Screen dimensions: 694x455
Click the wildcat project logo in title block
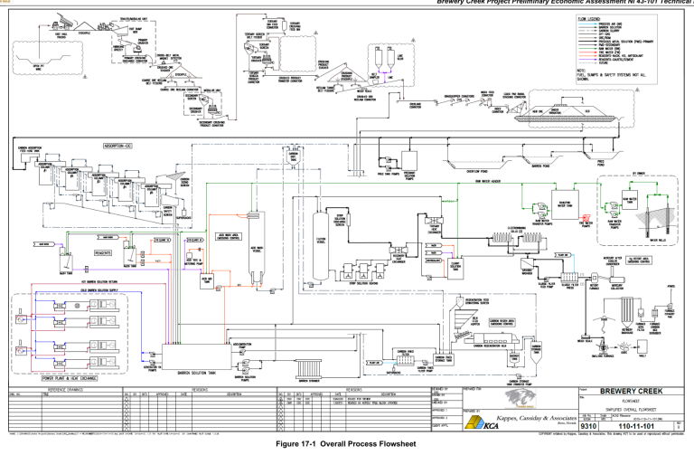tap(520, 398)
